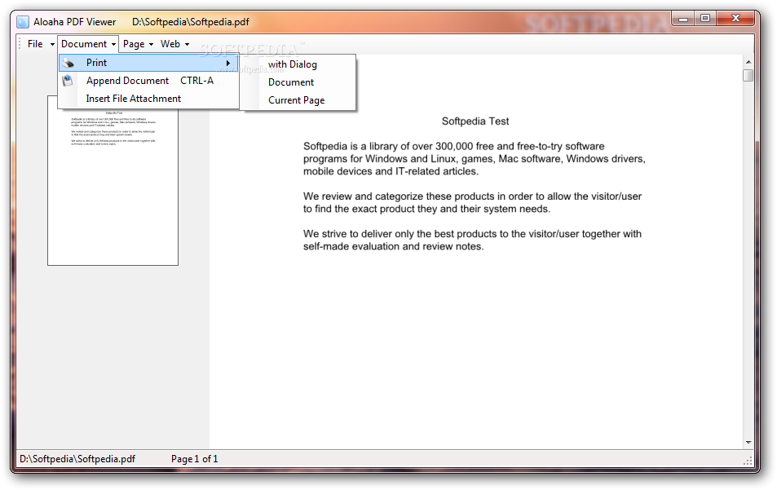Expand the Print submenu arrow

pos(228,63)
